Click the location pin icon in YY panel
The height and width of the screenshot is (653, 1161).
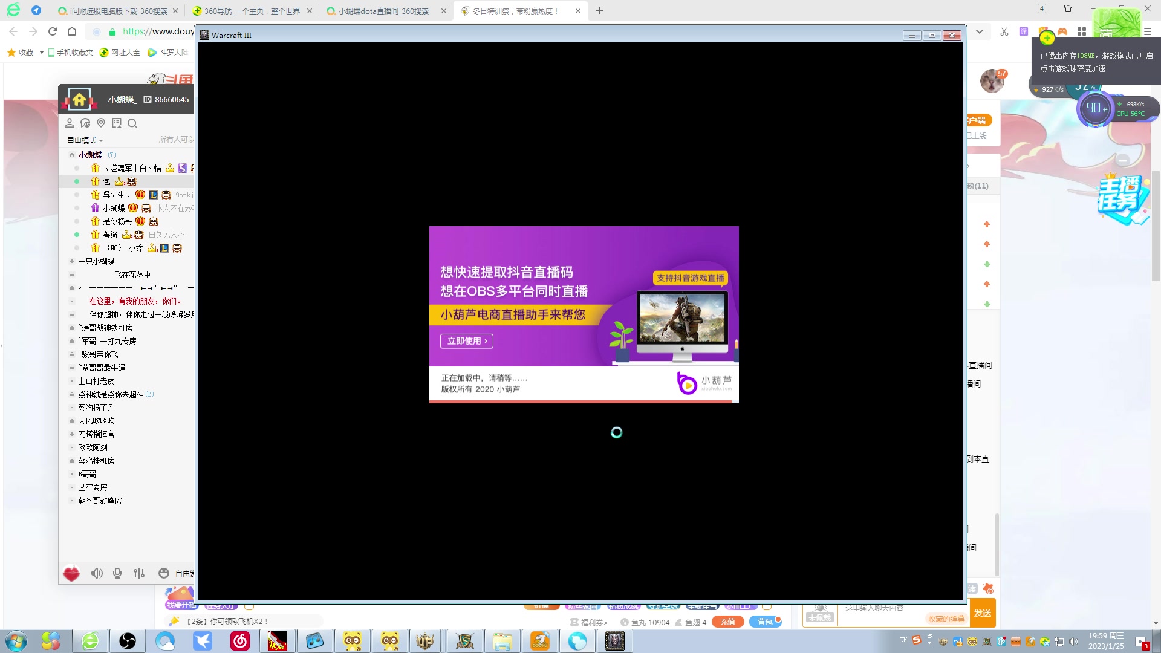tap(101, 123)
